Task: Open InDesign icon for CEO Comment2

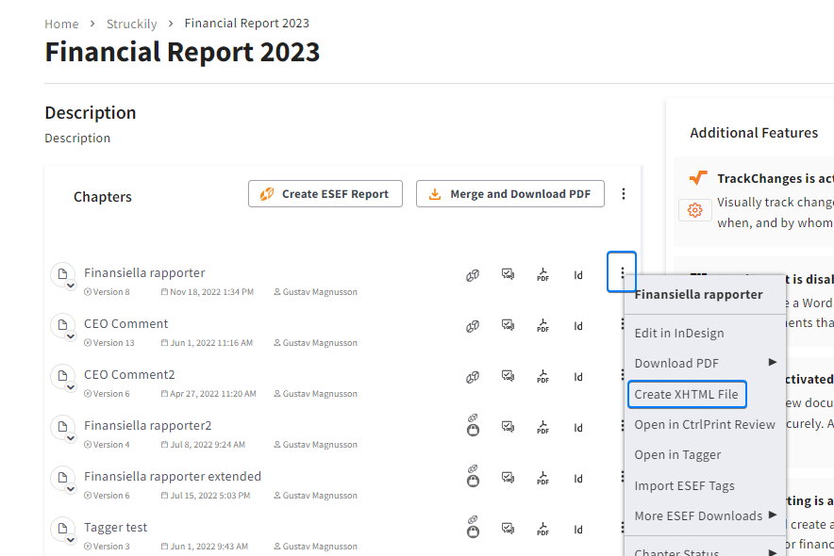Action: (x=578, y=377)
